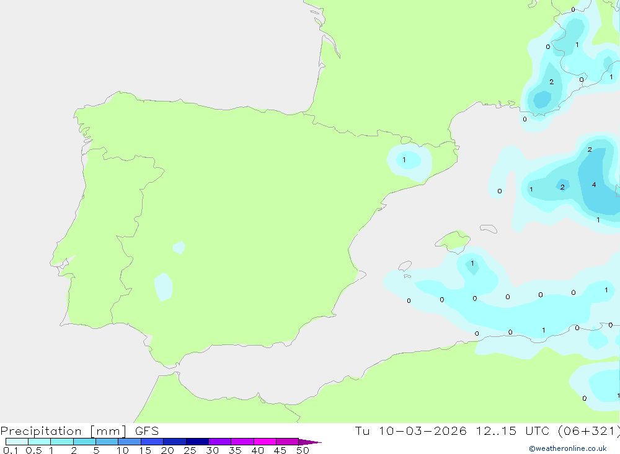Viewport: 620px width, 454px height.
Task: Click the '1' value over northeastern Spain
Action: coord(404,160)
